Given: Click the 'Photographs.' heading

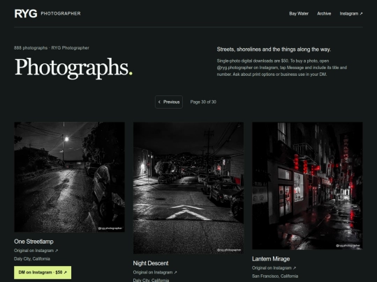Looking at the screenshot, I should tap(73, 68).
